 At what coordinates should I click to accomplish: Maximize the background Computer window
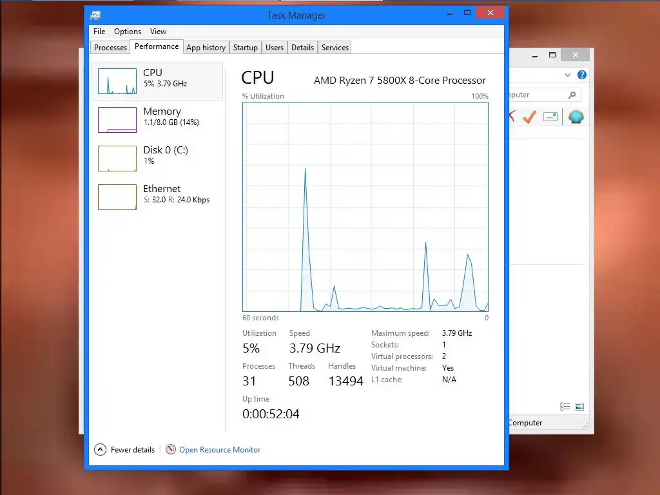(x=552, y=55)
